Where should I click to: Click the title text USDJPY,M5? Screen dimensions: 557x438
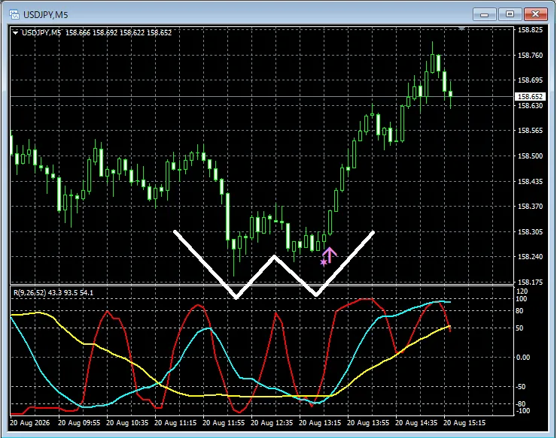[x=45, y=15]
